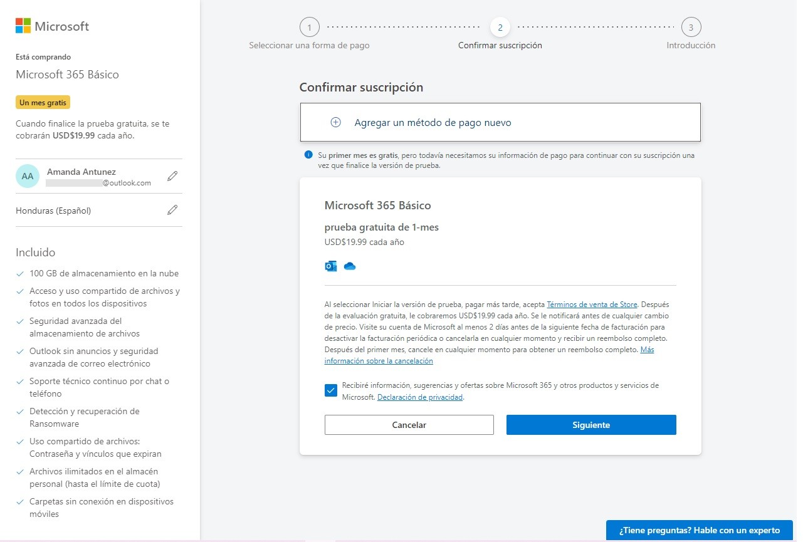Image resolution: width=803 pixels, height=542 pixels.
Task: Click the Confirmar suscripción heading
Action: click(x=361, y=87)
